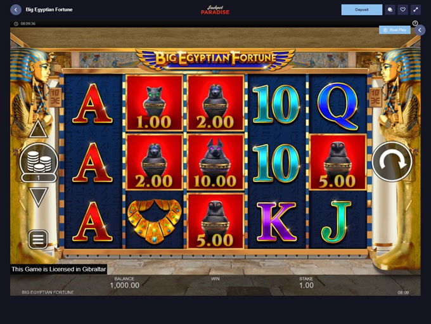Viewport: 431px width, 324px height.
Task: Increase stake with the up triangle arrow
Action: [38, 129]
